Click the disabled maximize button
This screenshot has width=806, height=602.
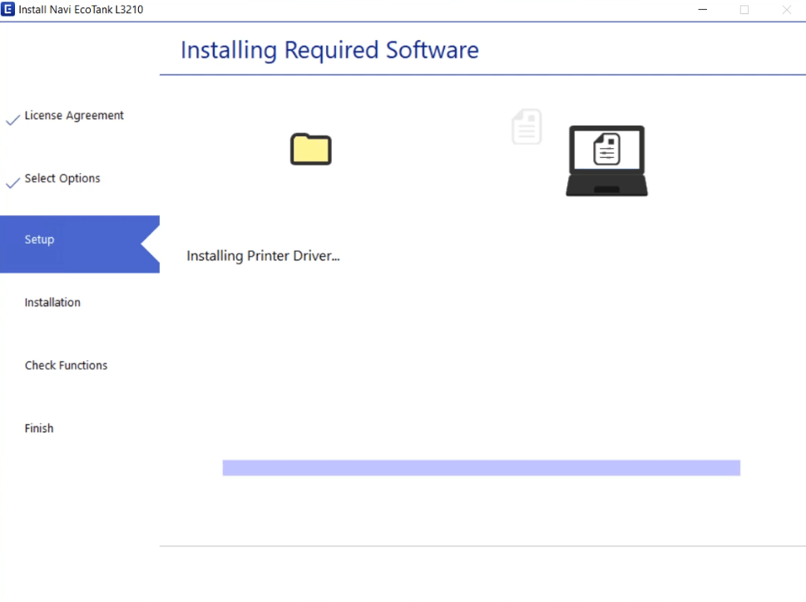pyautogui.click(x=744, y=9)
